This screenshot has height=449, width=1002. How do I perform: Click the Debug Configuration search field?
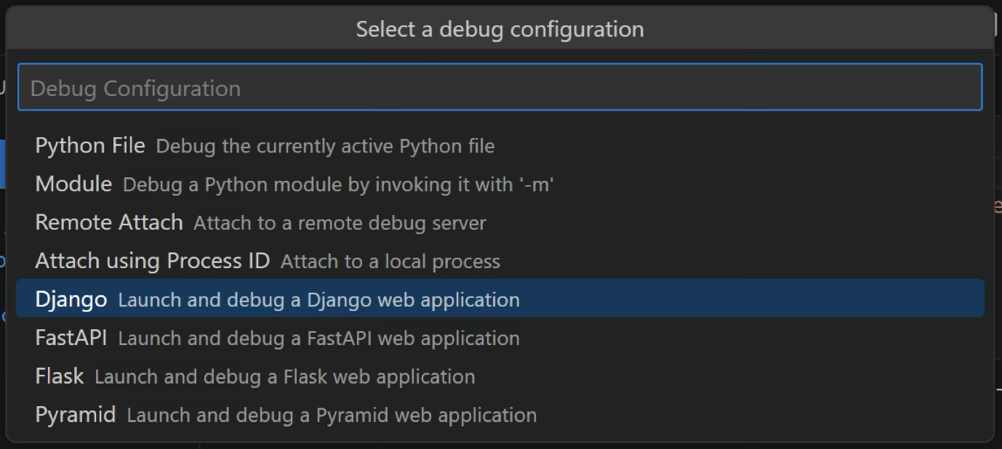coord(499,87)
